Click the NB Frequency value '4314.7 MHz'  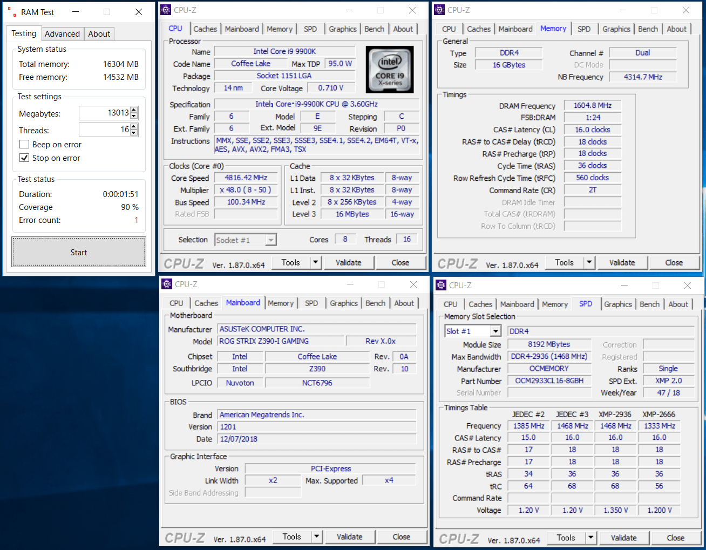[643, 77]
